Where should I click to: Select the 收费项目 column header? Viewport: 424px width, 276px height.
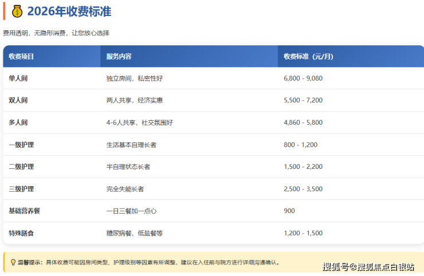[21, 56]
